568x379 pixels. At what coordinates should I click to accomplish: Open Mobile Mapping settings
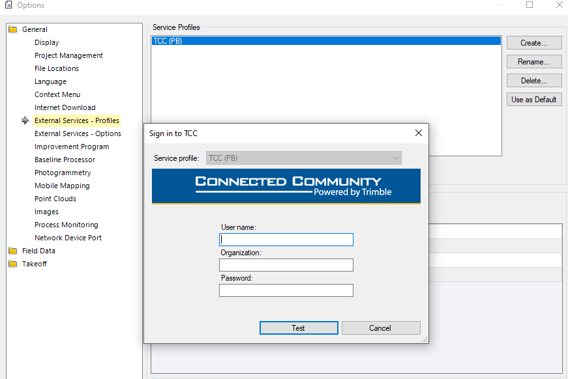point(62,186)
